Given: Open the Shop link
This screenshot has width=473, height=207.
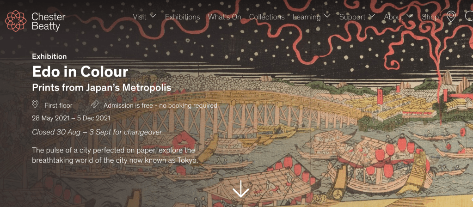Looking at the screenshot, I should (x=430, y=17).
